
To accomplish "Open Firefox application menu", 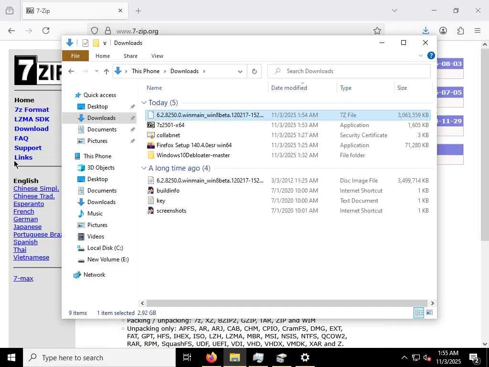I will coord(478,31).
